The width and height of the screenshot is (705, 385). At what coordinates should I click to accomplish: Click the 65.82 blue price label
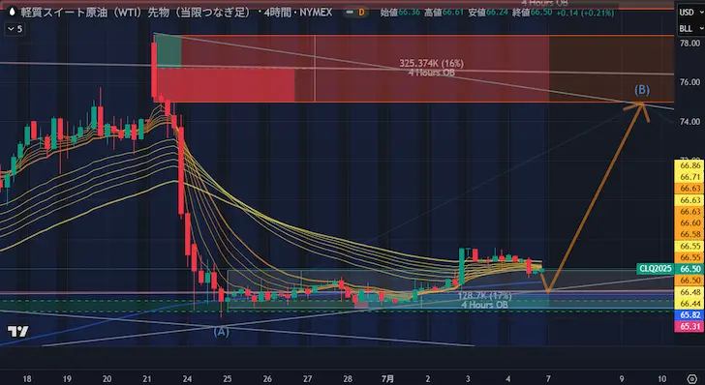[x=690, y=315]
